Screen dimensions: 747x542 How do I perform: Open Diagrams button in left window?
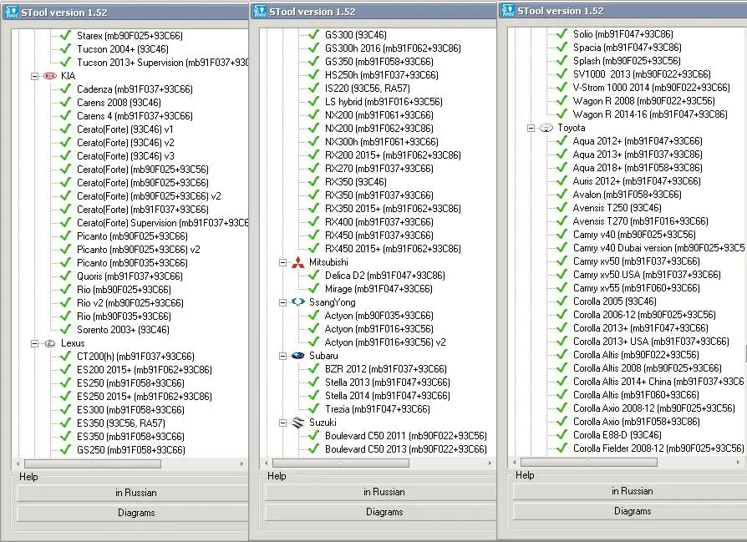[133, 513]
